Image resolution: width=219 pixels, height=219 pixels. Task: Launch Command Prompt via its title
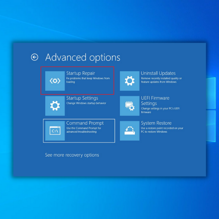point(85,123)
